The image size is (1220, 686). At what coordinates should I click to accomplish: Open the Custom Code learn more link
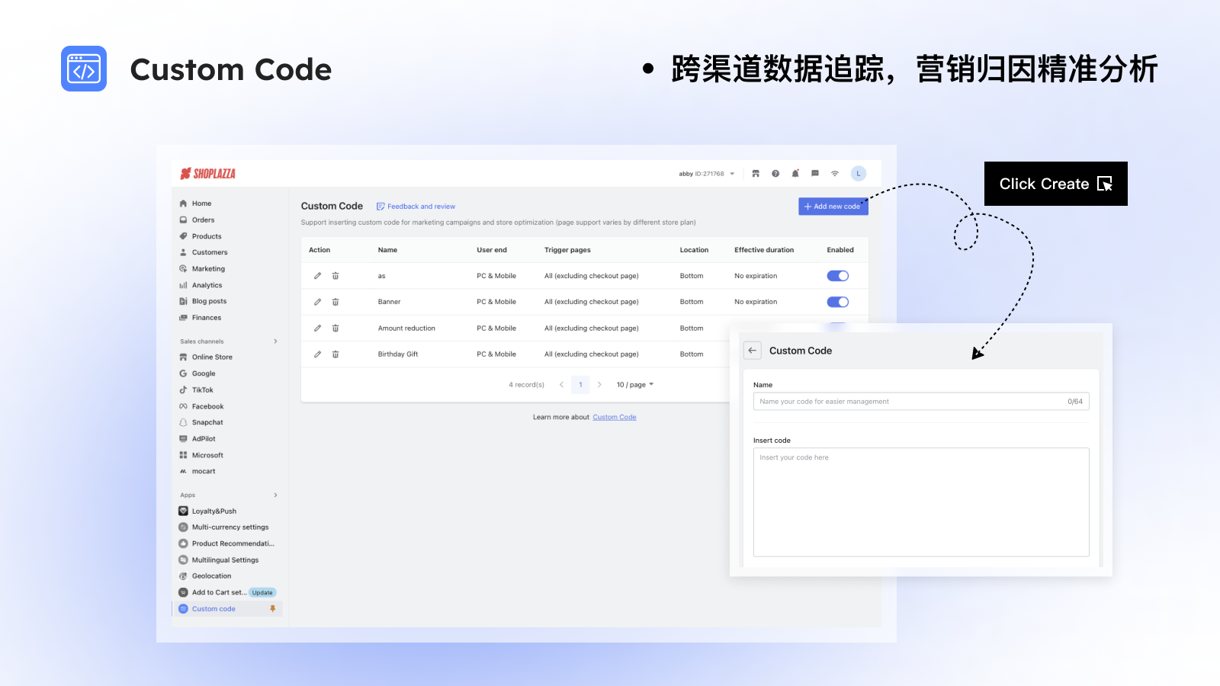[x=615, y=417]
